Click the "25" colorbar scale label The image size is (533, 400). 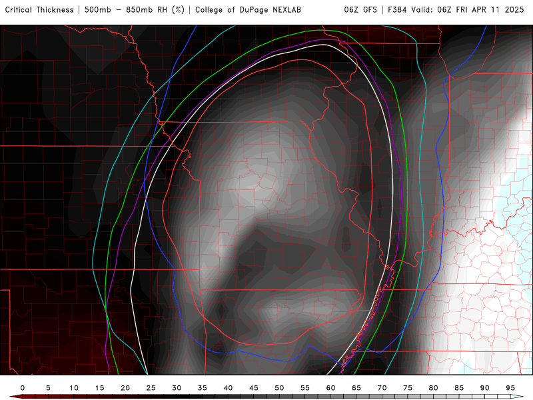coord(151,388)
